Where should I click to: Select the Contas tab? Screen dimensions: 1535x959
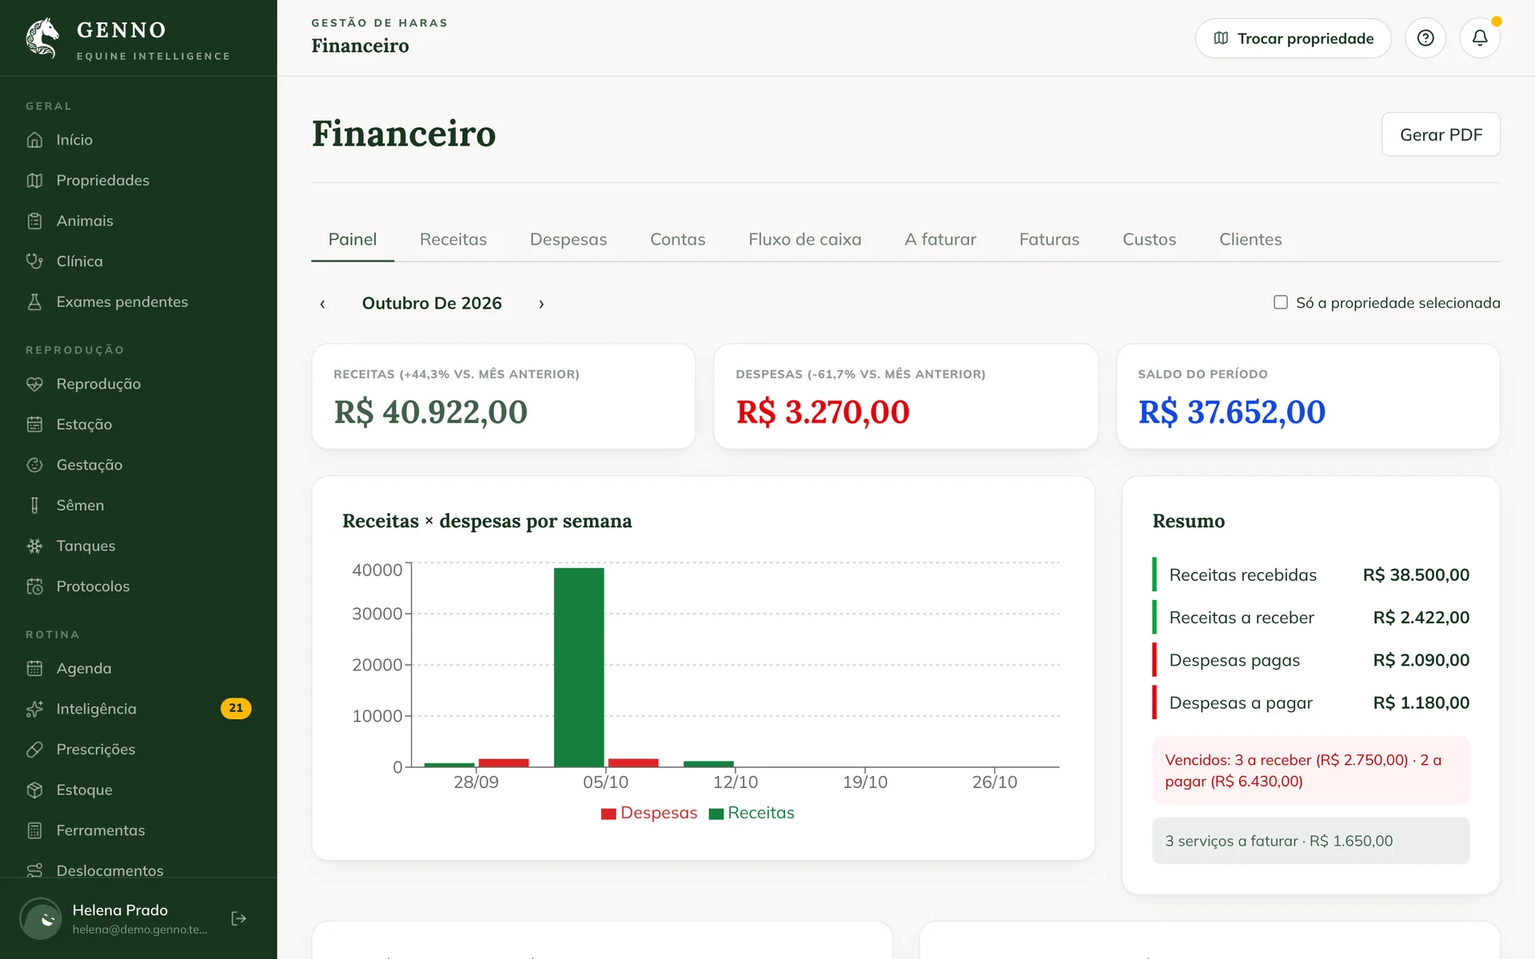[678, 239]
